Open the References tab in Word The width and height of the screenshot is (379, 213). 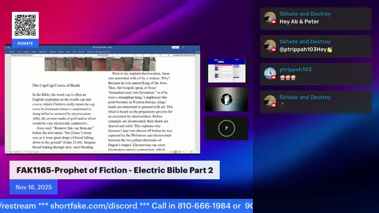(43, 51)
